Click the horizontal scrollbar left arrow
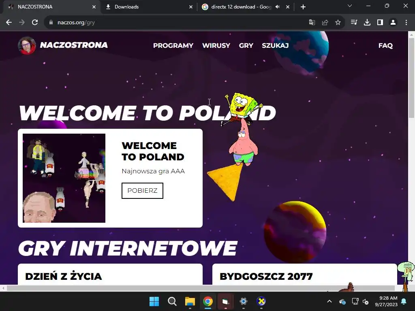Image resolution: width=415 pixels, height=311 pixels. tap(3, 288)
